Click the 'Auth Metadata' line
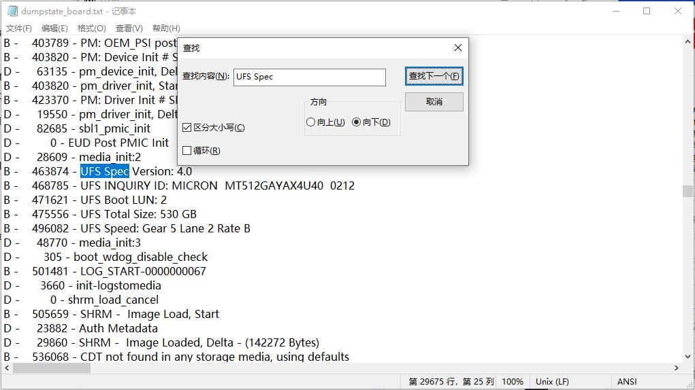 point(81,328)
